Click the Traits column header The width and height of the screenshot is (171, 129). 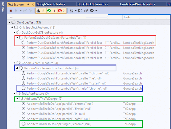(146, 17)
